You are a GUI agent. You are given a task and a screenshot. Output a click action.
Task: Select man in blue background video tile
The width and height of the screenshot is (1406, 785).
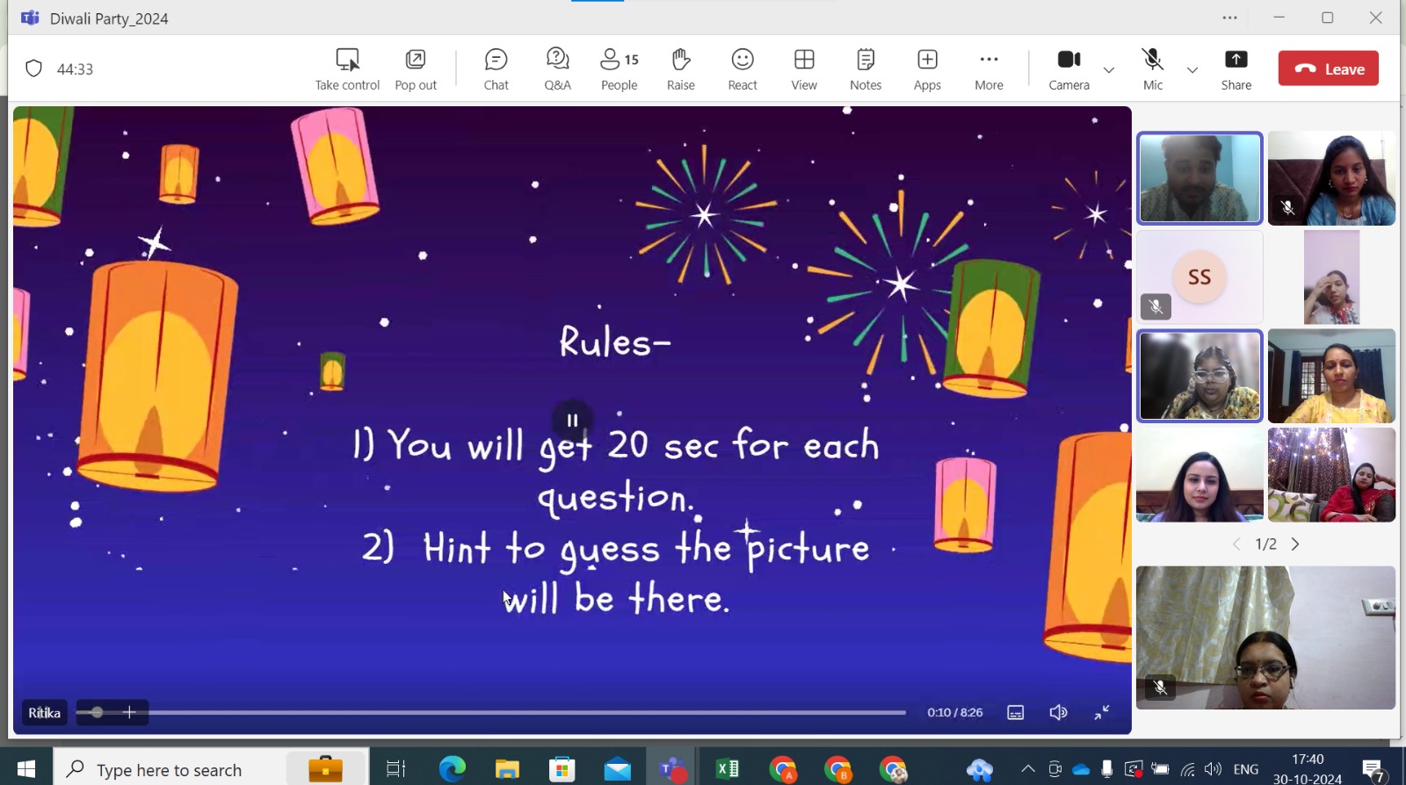tap(1199, 178)
